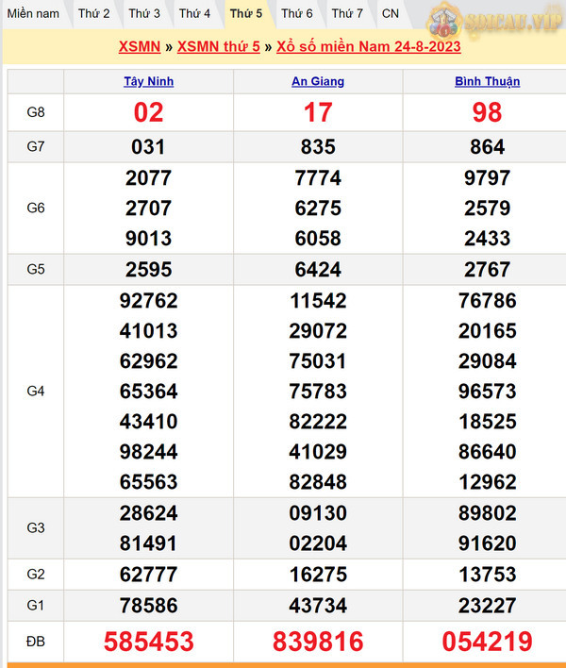566x668 pixels.
Task: Open the Tây Ninh province link
Action: click(x=148, y=81)
